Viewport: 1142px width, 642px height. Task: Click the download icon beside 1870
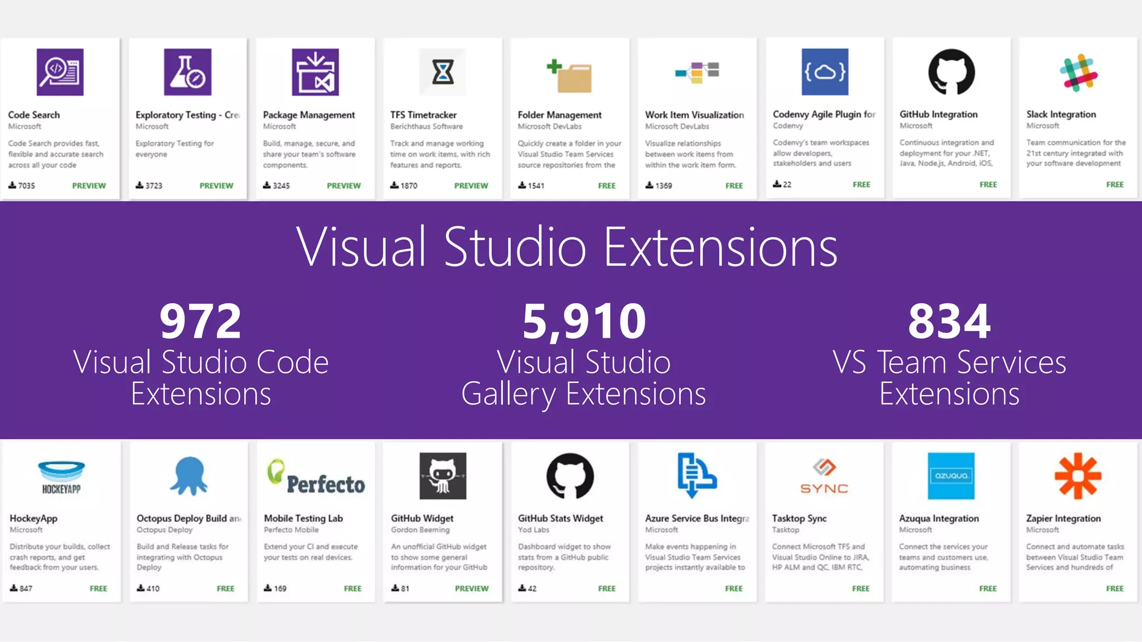coord(394,185)
